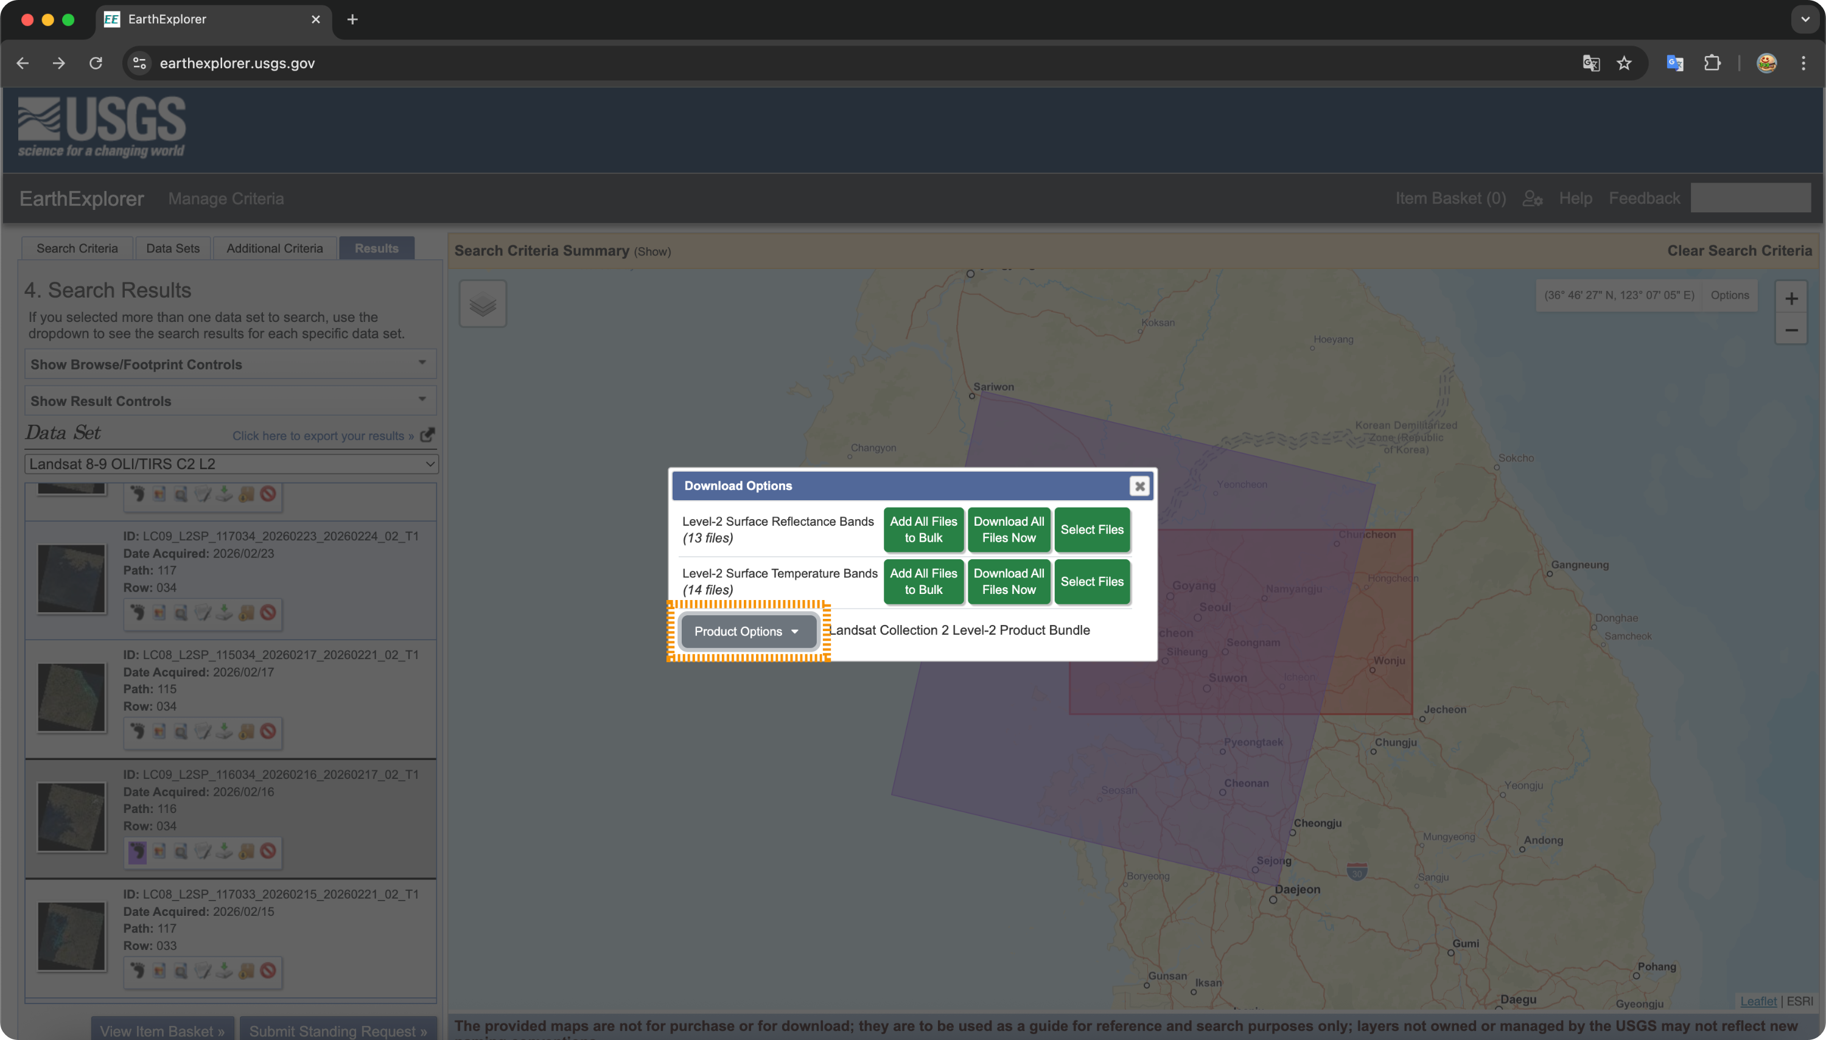The height and width of the screenshot is (1040, 1826).
Task: Open the user profile settings icon
Action: tap(1531, 198)
